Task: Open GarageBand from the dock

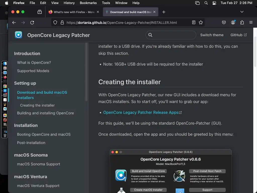Action: click(x=5, y=104)
